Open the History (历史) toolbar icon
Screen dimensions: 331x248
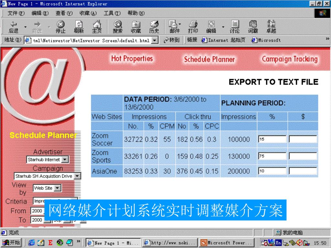click(154, 27)
